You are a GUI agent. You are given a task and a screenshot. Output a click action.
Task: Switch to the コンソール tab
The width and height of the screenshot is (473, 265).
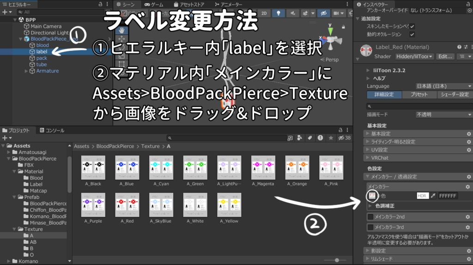pyautogui.click(x=52, y=130)
